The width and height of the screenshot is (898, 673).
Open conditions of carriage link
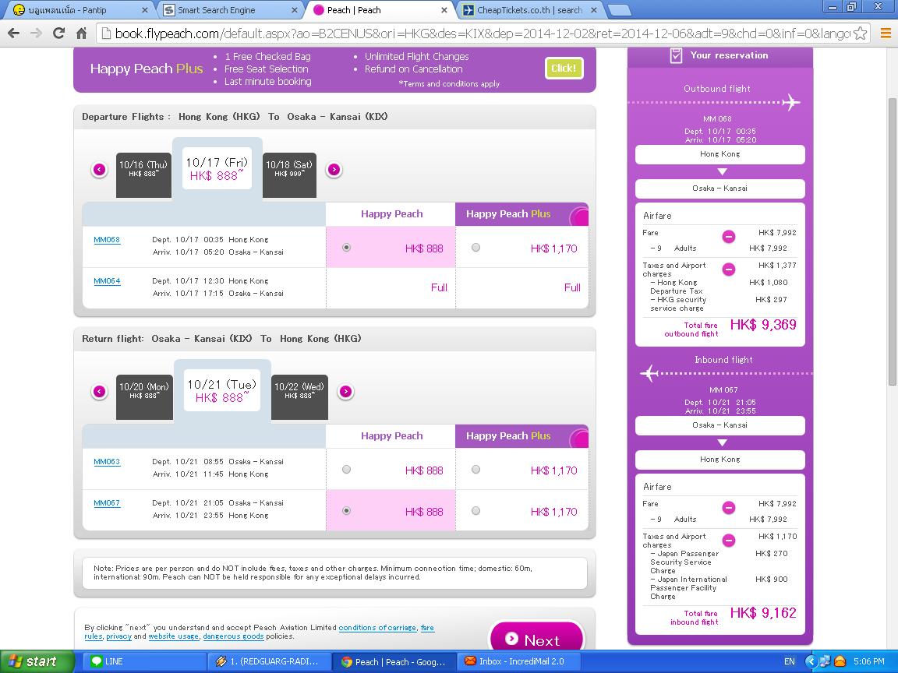pyautogui.click(x=377, y=627)
